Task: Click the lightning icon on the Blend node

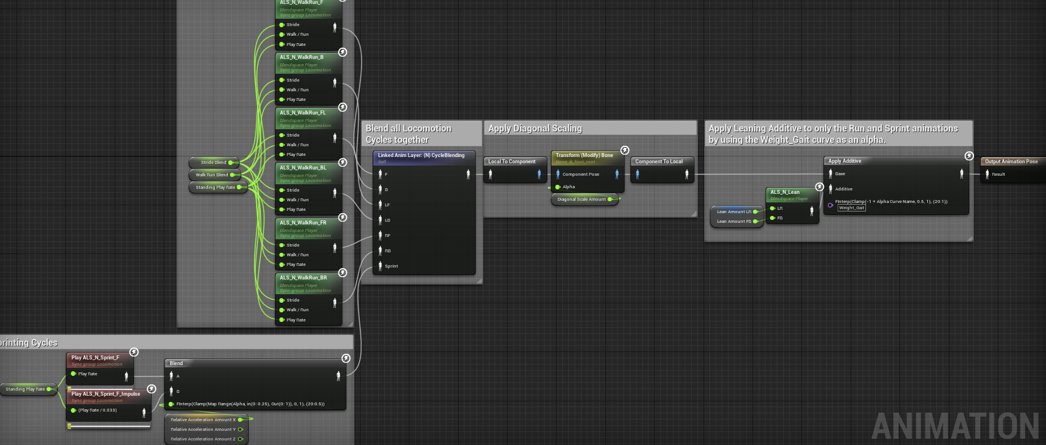Action: [x=346, y=358]
